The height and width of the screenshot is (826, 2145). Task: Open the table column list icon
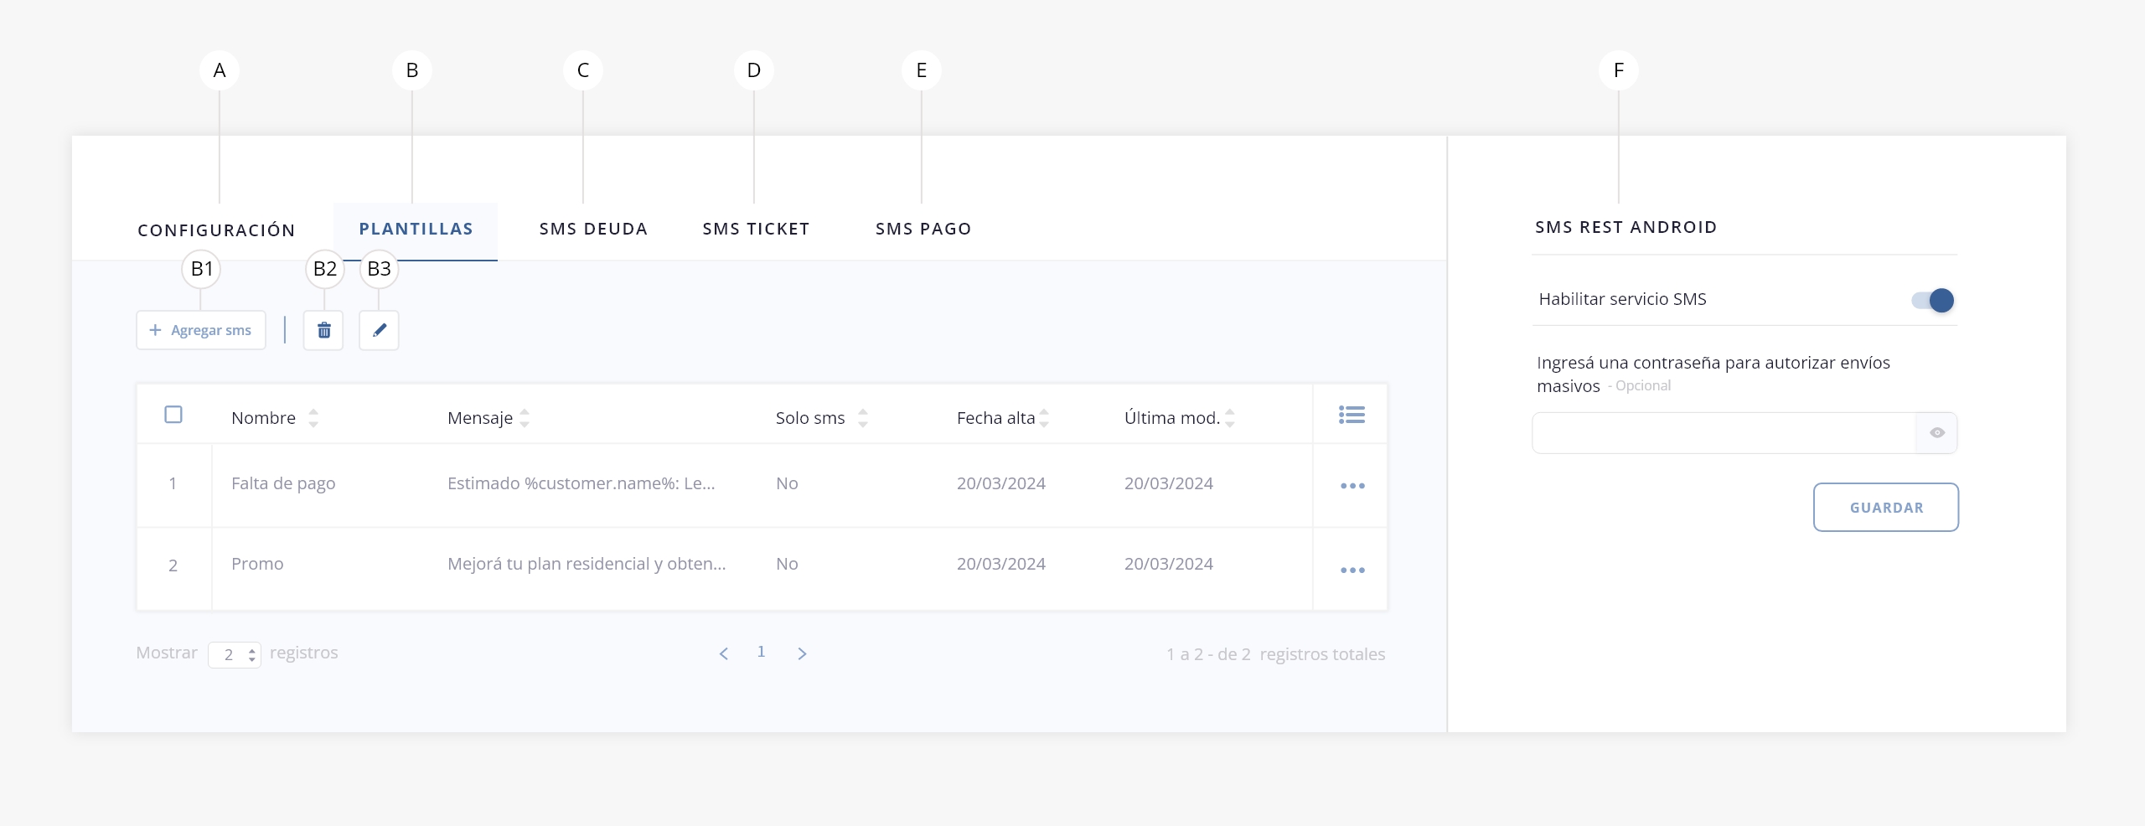click(1351, 416)
